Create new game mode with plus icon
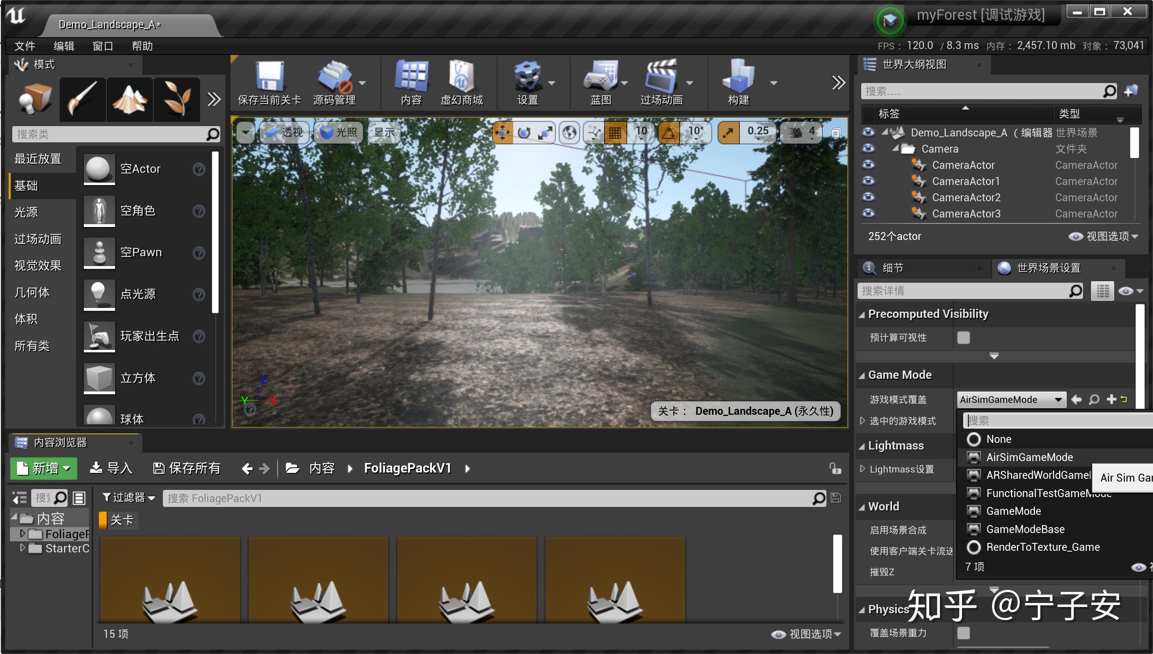Screen dimensions: 1153x654 [x=1111, y=399]
